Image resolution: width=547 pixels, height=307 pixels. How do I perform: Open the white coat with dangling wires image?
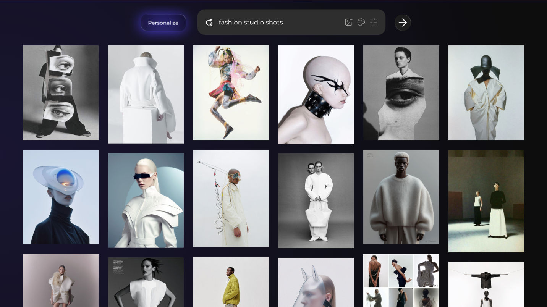click(x=231, y=198)
